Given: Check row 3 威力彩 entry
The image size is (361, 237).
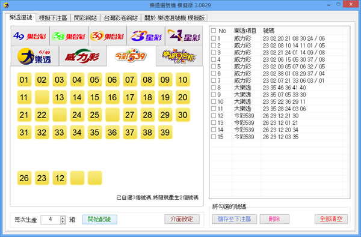Looking at the screenshot, I should pyautogui.click(x=214, y=52).
